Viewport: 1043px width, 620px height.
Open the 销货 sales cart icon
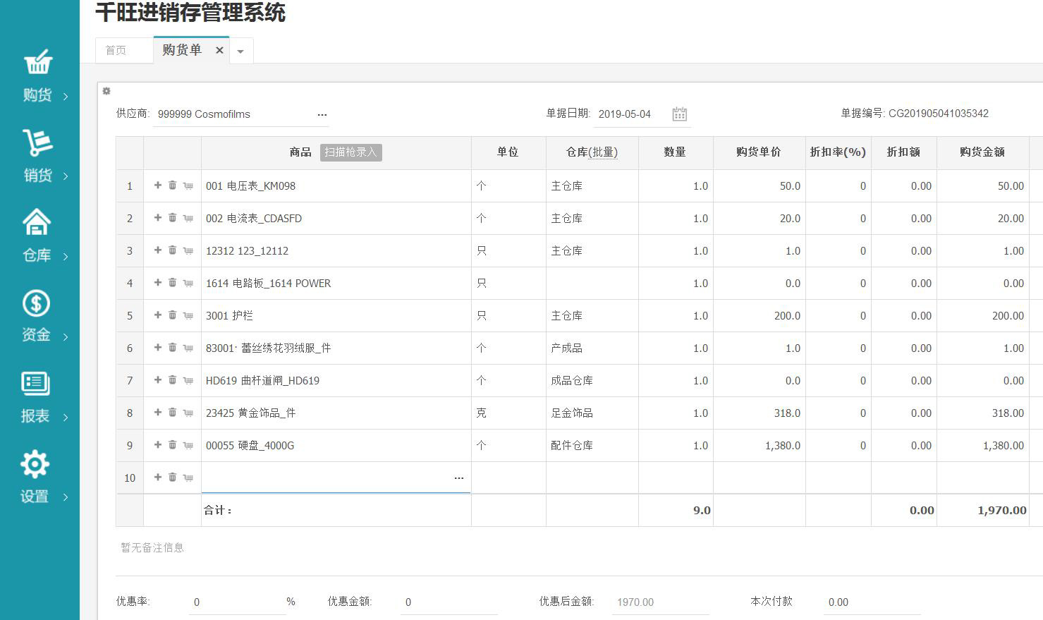point(37,143)
